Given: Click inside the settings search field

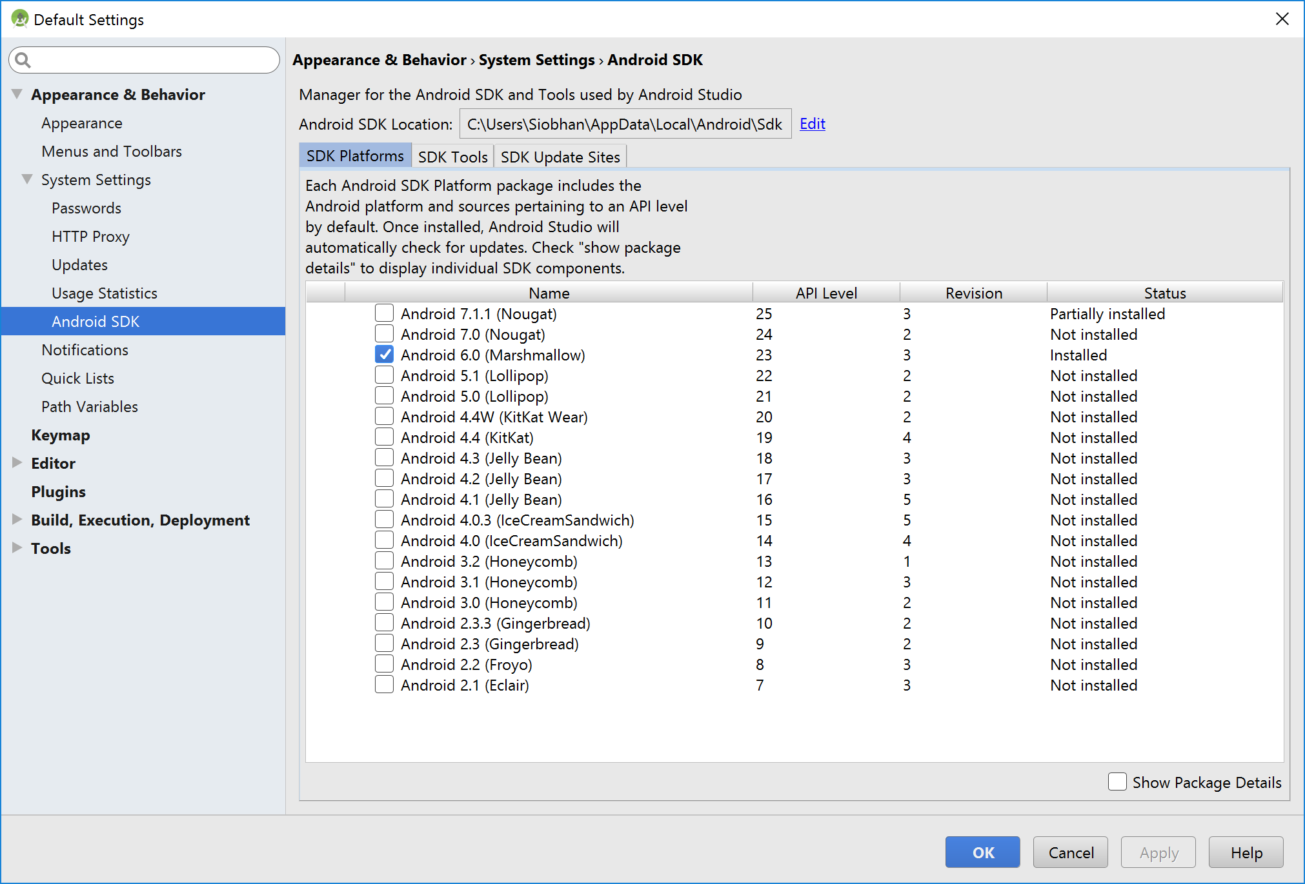Looking at the screenshot, I should pyautogui.click(x=142, y=60).
